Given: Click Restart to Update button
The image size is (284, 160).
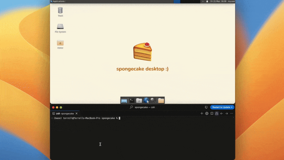Looking at the screenshot, I should pyautogui.click(x=222, y=107).
